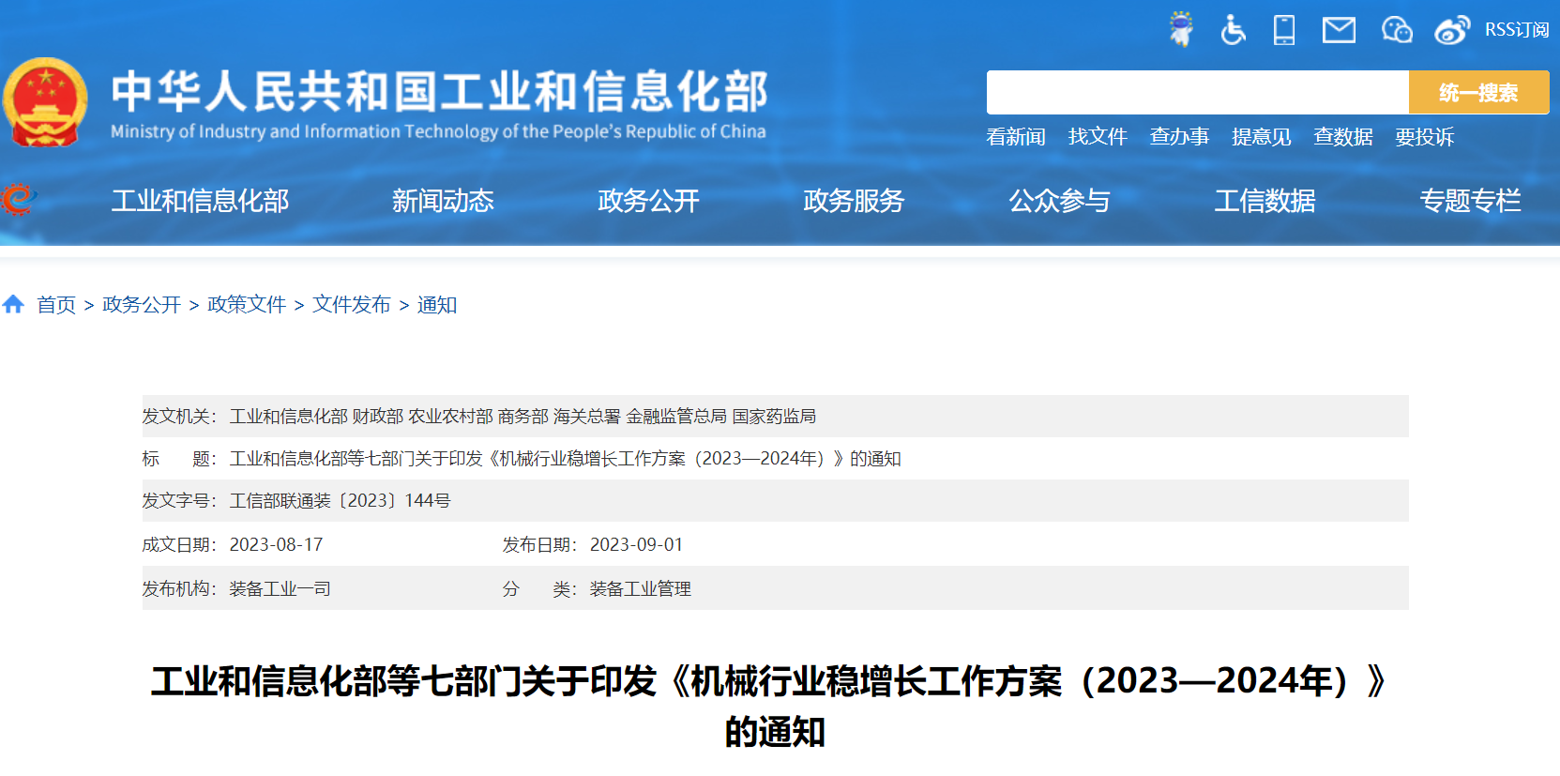Click the envelope mail icon
1560x776 pixels.
[x=1339, y=30]
